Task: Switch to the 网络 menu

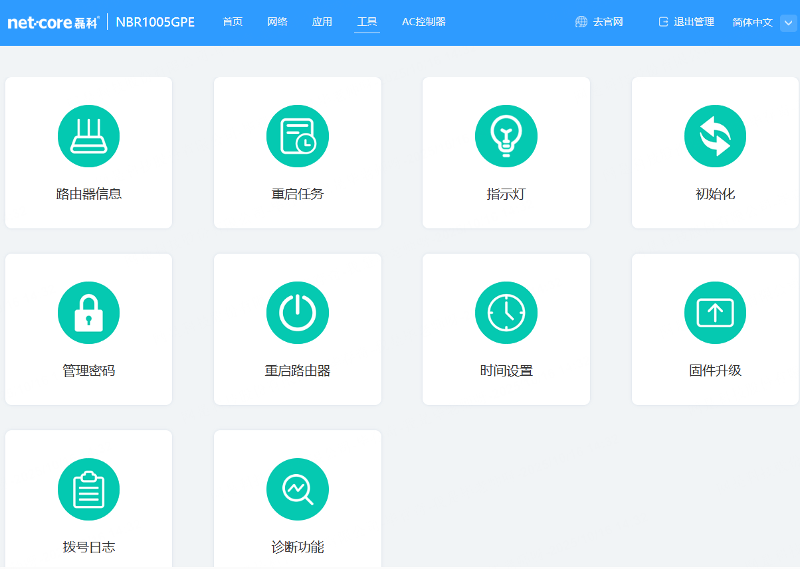Action: coord(277,22)
